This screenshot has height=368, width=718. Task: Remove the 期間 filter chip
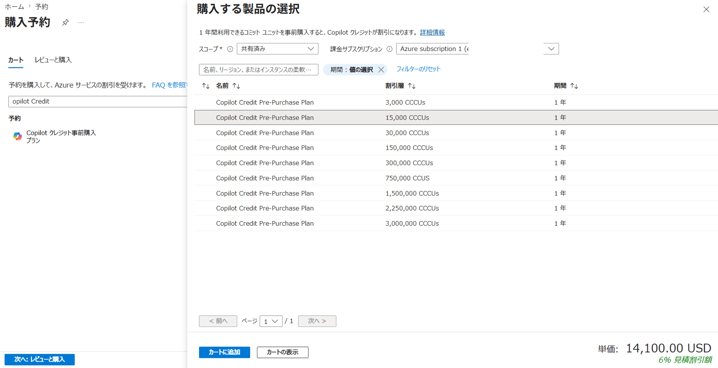[381, 70]
